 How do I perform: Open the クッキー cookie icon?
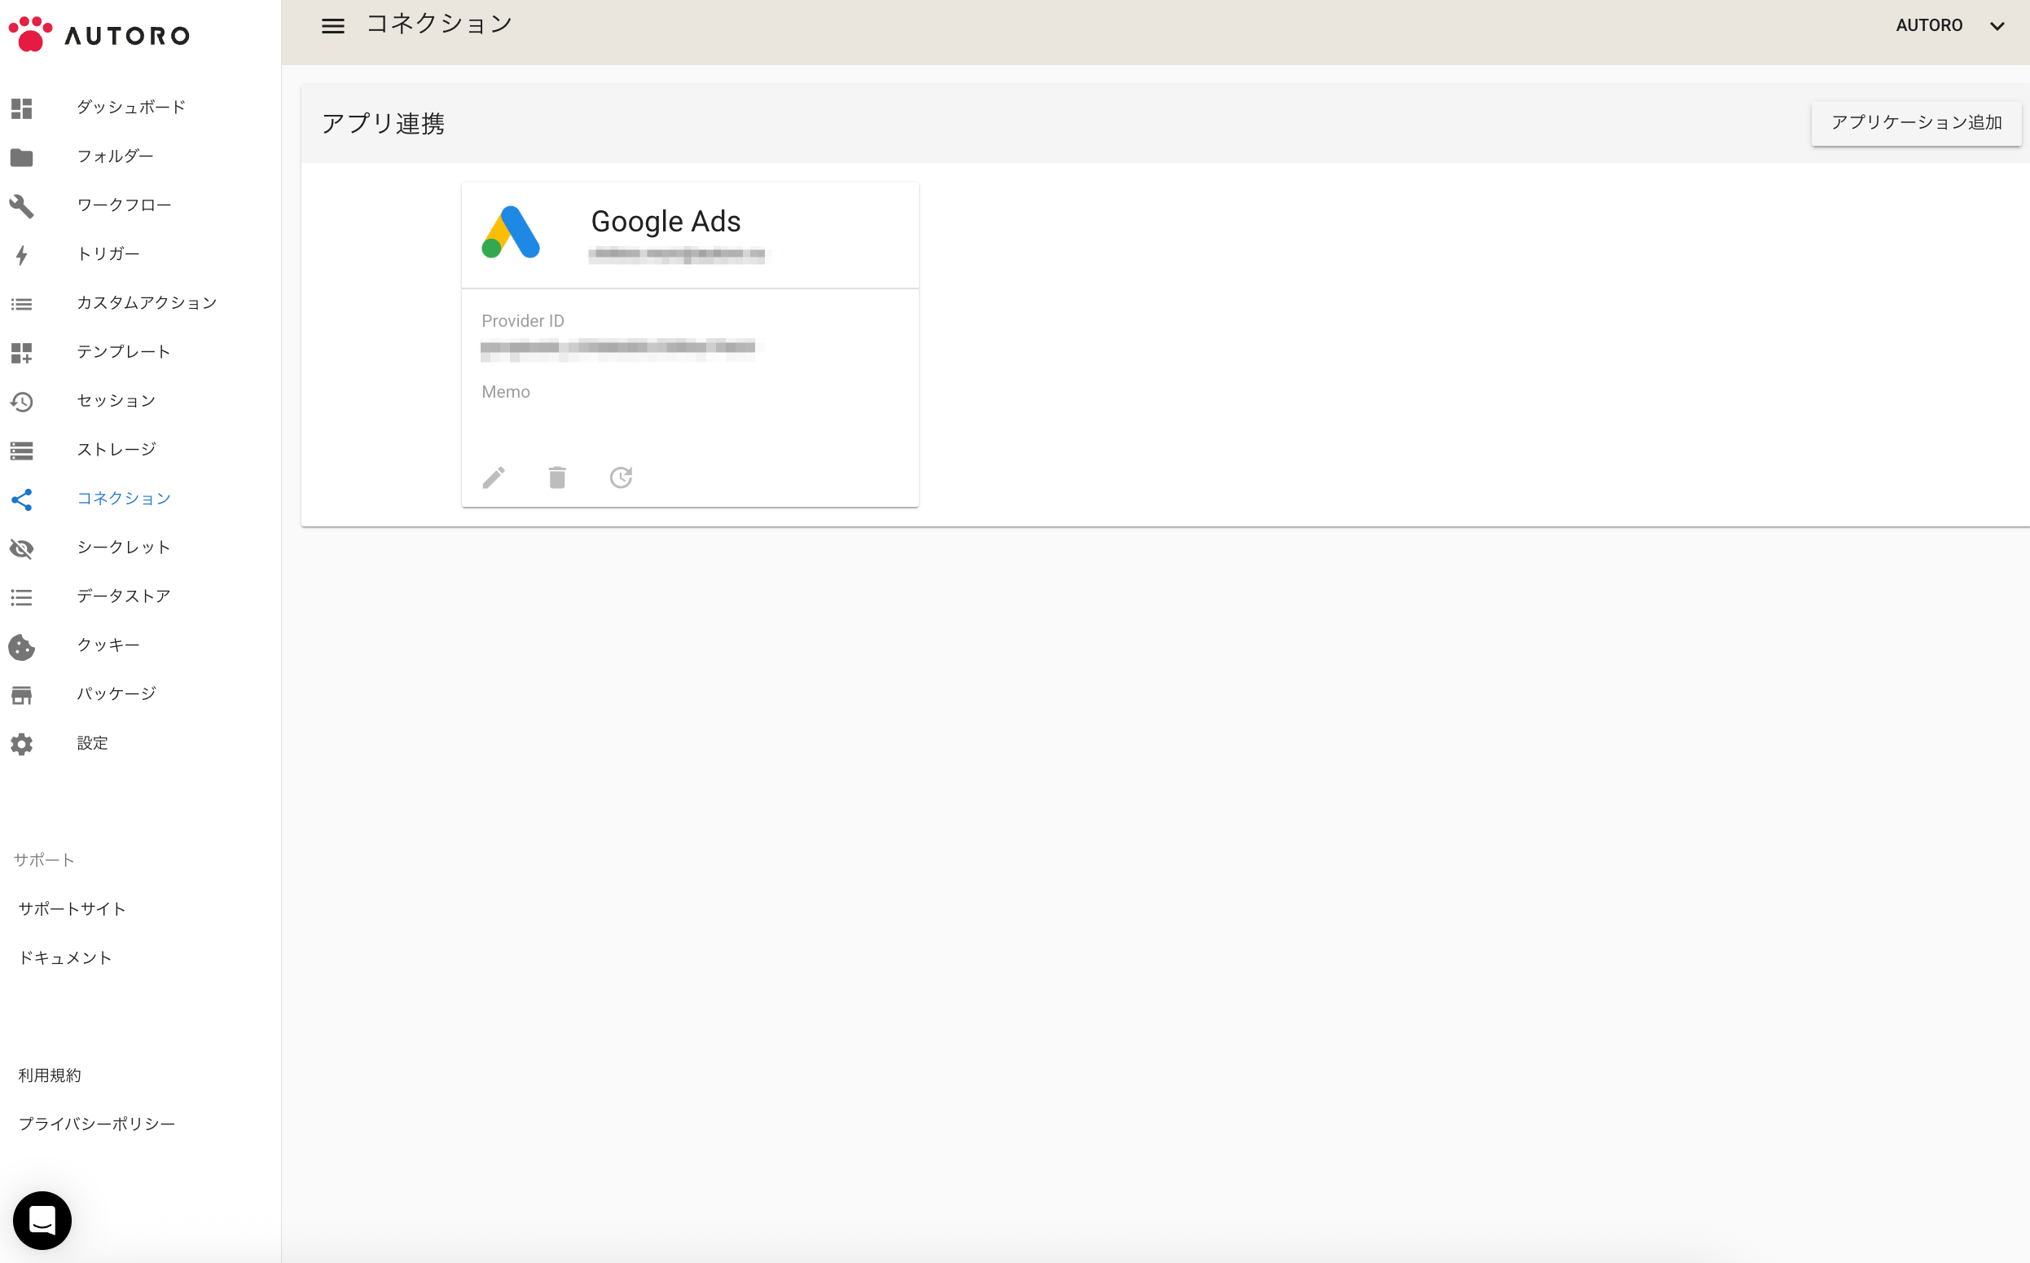[x=22, y=646]
